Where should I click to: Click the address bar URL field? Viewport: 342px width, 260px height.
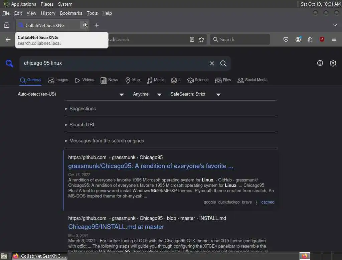point(148,39)
